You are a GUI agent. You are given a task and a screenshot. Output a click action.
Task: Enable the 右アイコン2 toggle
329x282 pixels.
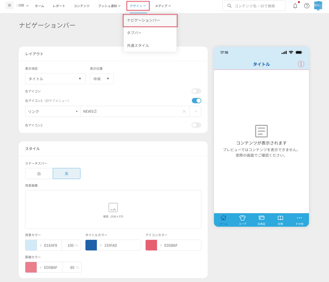[197, 125]
